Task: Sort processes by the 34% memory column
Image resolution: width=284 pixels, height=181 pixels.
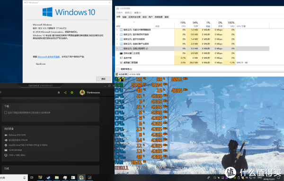Action: point(193,25)
